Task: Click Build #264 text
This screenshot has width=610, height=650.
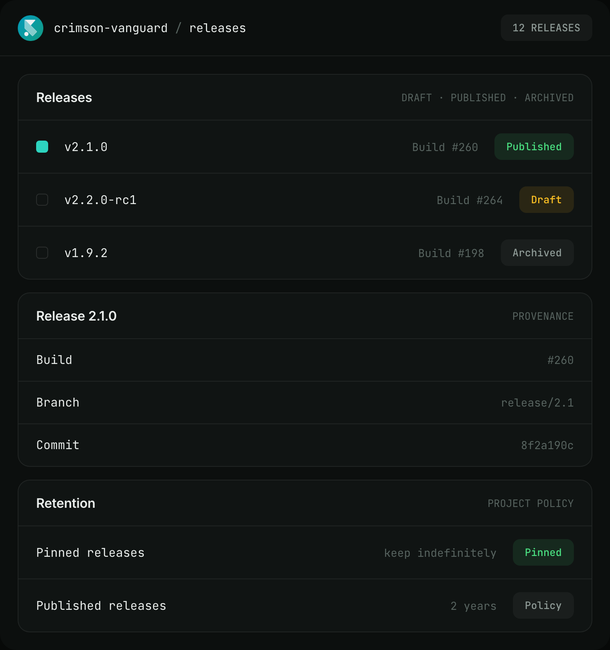Action: click(470, 200)
